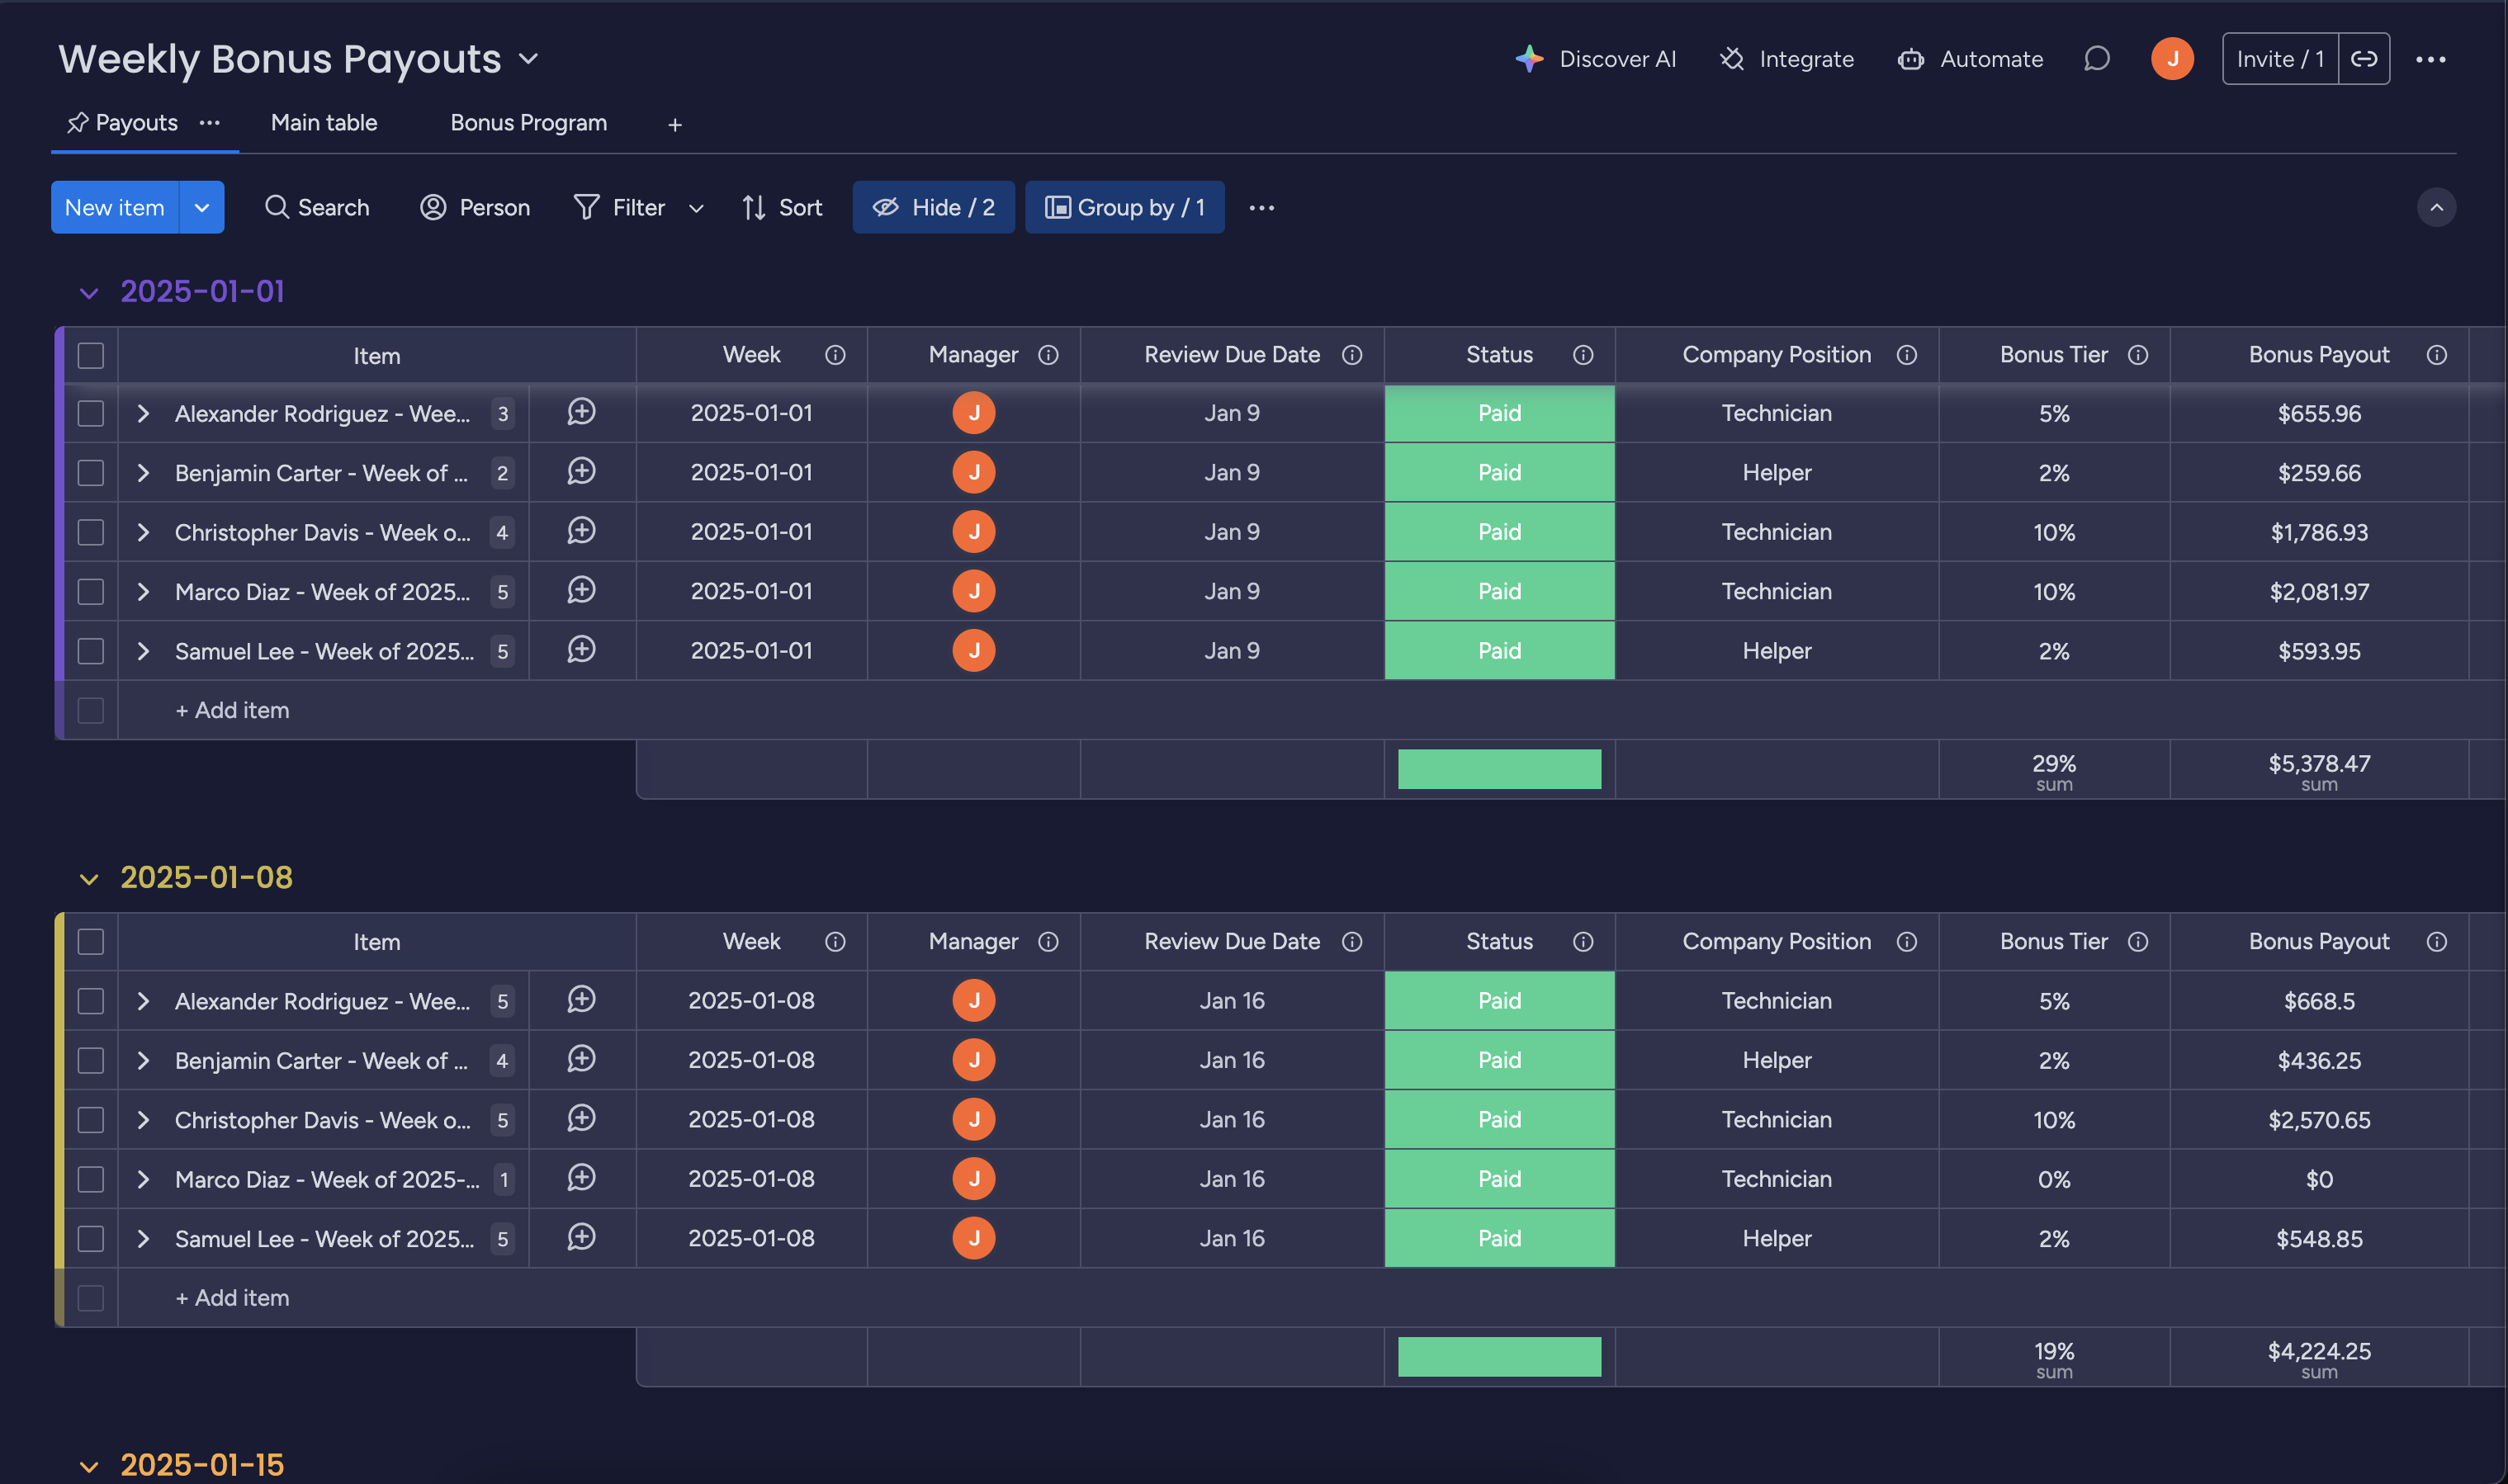This screenshot has height=1484, width=2508.
Task: Open New item dropdown arrow
Action: [x=202, y=207]
